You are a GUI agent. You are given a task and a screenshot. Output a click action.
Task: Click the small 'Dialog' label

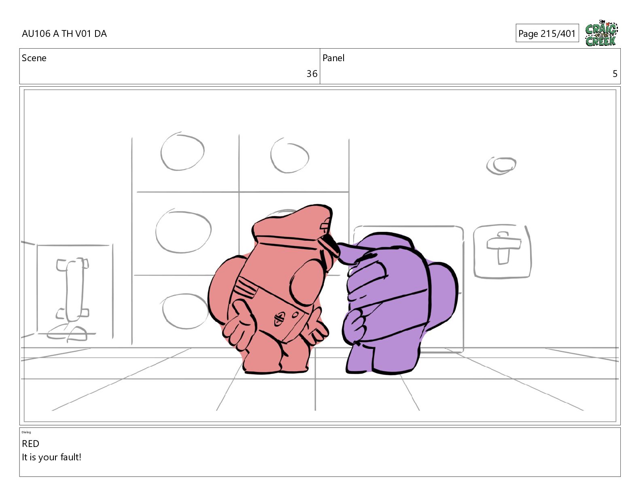coord(26,432)
